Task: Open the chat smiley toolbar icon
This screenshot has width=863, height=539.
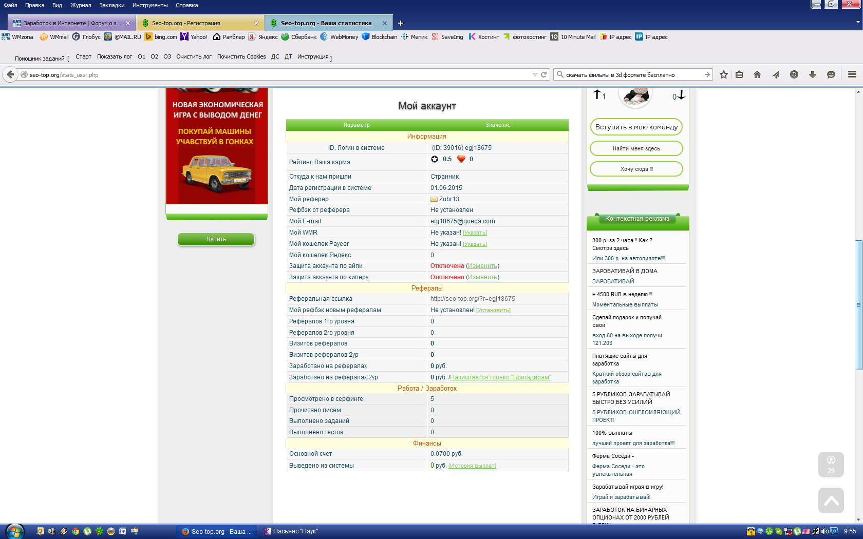Action: pos(831,74)
